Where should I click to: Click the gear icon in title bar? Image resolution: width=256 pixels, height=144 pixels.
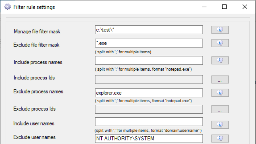(7, 7)
